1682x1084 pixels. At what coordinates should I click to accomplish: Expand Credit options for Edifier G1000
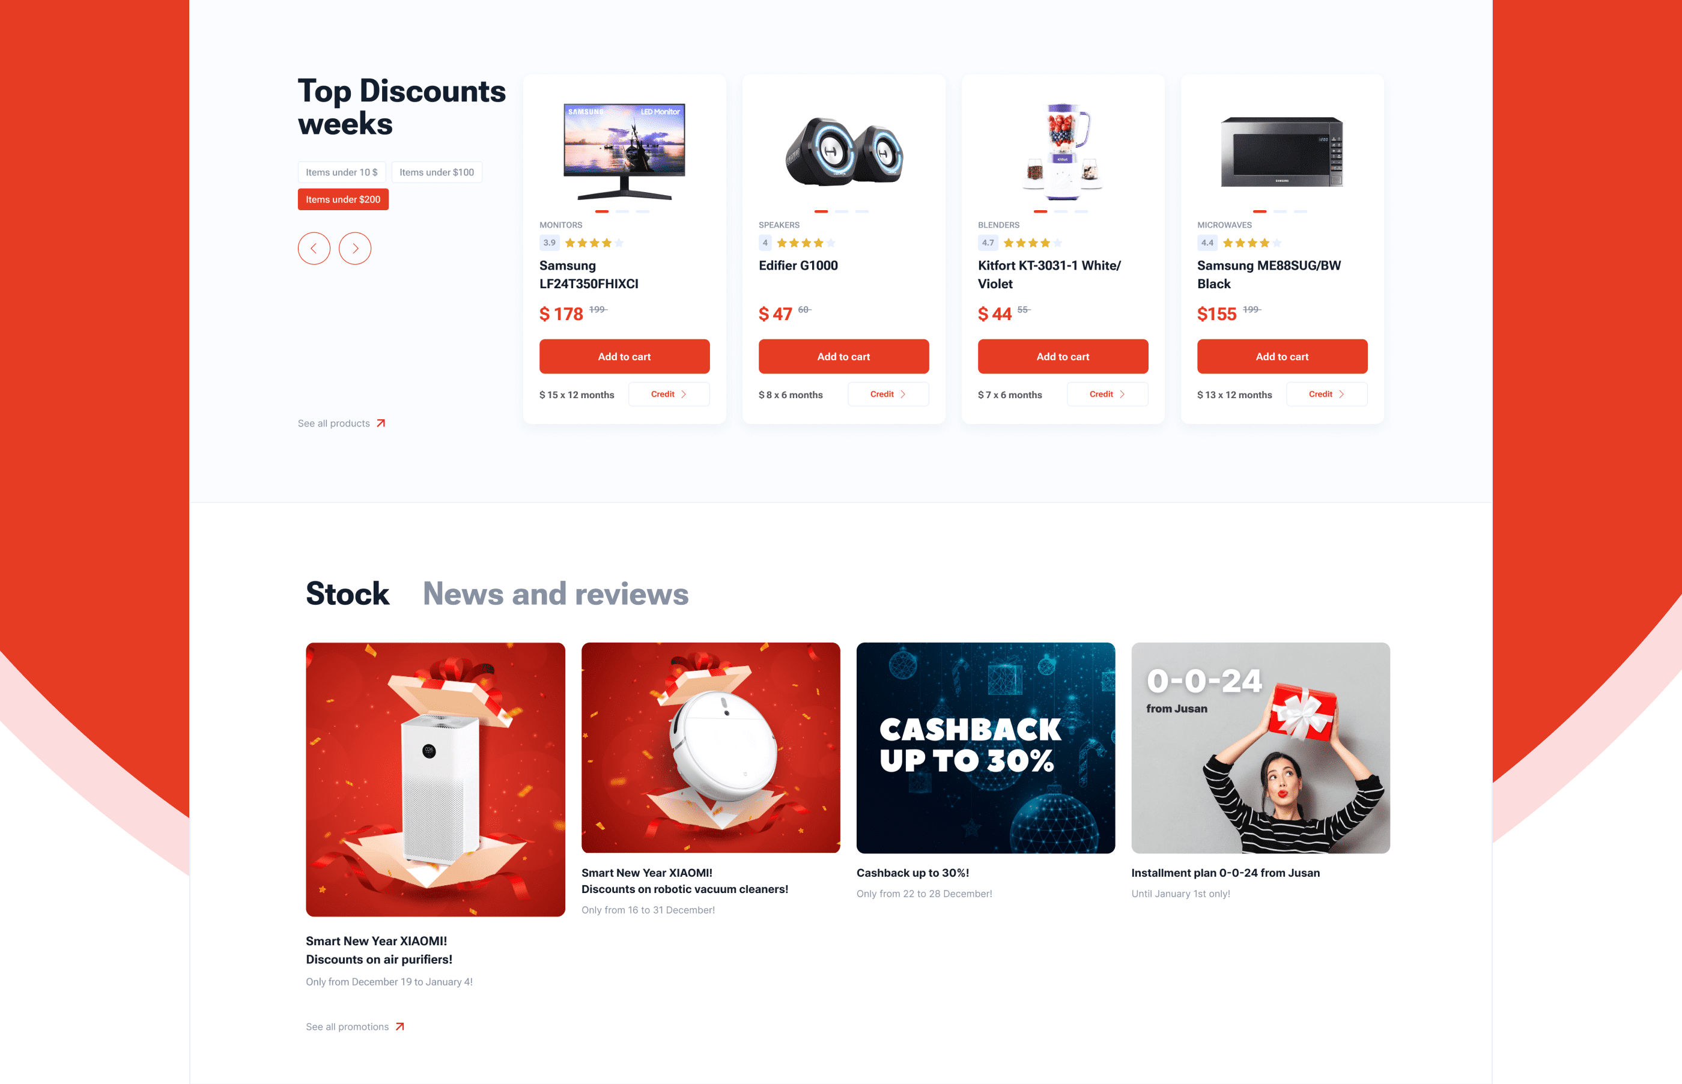[x=888, y=394]
